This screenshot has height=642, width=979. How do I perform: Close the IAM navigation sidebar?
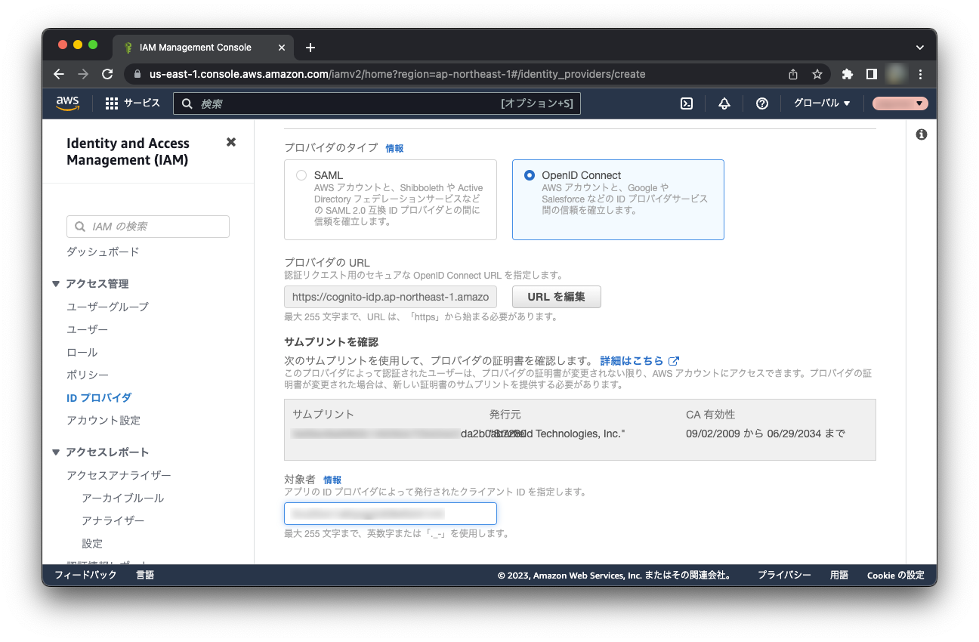[231, 142]
